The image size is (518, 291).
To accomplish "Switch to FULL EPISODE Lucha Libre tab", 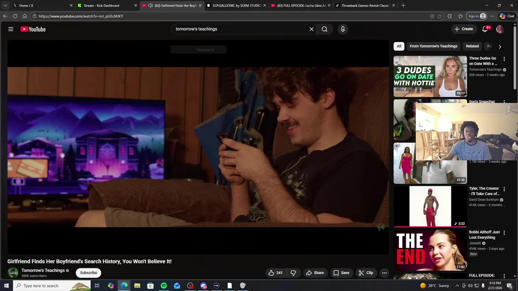I will (x=301, y=6).
